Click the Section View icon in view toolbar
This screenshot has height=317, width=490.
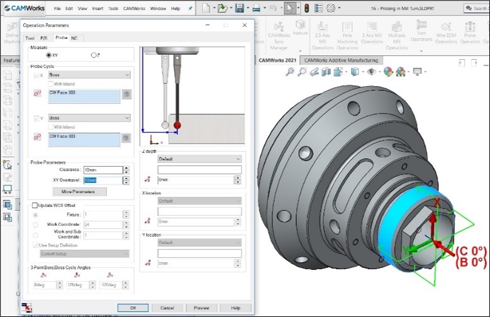326,72
